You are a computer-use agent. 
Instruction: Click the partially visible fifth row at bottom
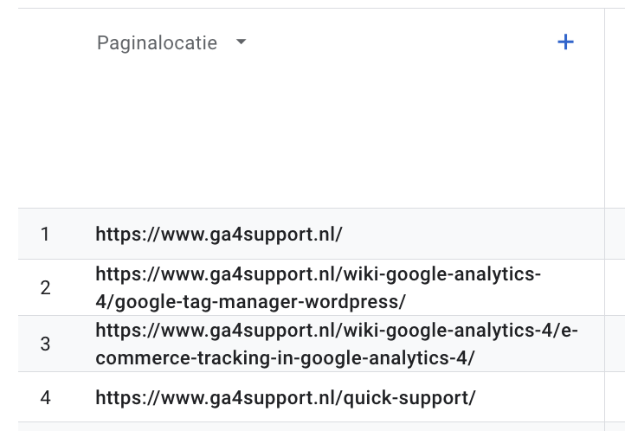coord(312,427)
